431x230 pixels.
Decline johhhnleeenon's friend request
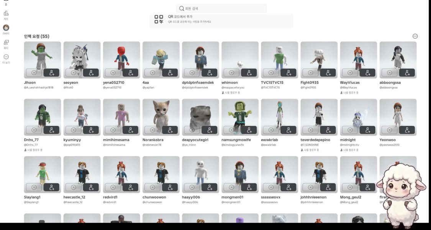[x=310, y=187]
